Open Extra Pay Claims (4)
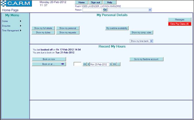The height and width of the screenshot is (120, 194). (x=180, y=24)
